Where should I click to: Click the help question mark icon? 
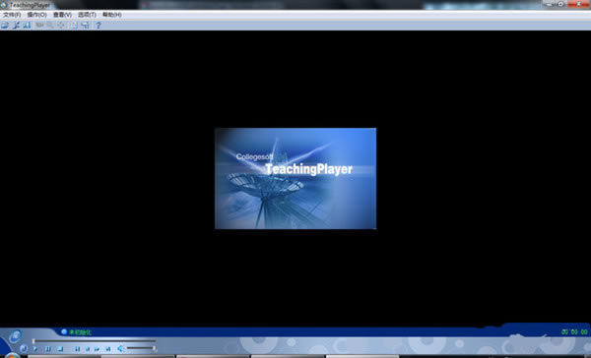click(x=98, y=26)
